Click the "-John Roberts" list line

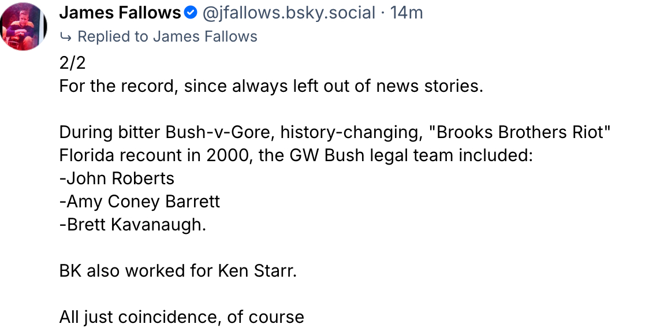(x=117, y=178)
